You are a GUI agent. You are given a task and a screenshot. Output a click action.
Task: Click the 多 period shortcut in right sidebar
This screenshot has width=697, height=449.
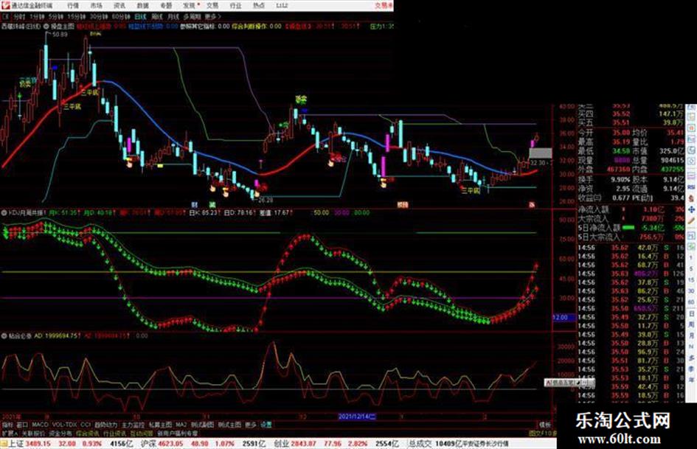(691, 358)
